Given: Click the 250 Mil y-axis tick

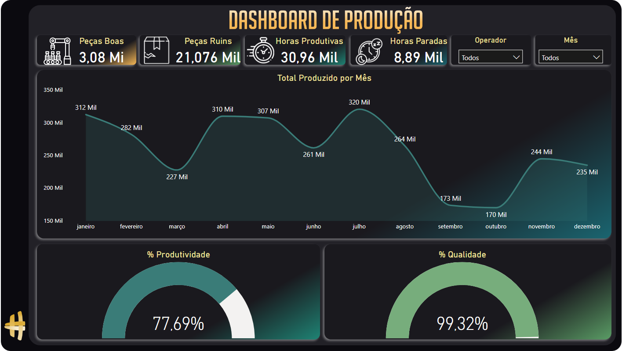Looking at the screenshot, I should click(53, 156).
